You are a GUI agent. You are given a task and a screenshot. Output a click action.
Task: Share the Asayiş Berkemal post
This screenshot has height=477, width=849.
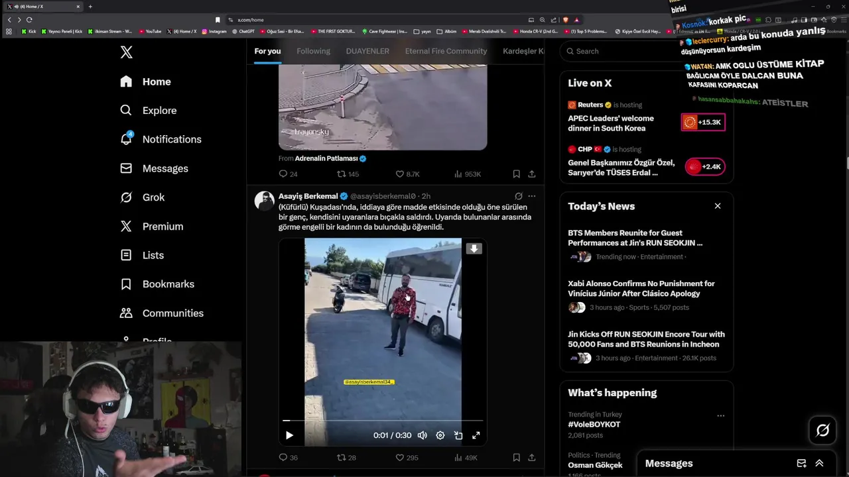531,458
